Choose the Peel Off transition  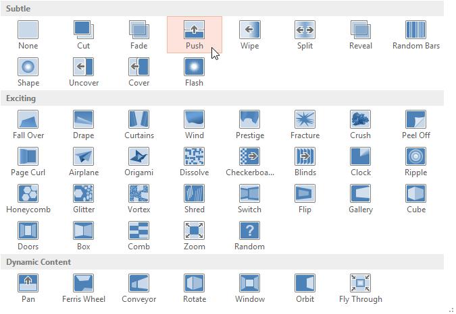(416, 125)
